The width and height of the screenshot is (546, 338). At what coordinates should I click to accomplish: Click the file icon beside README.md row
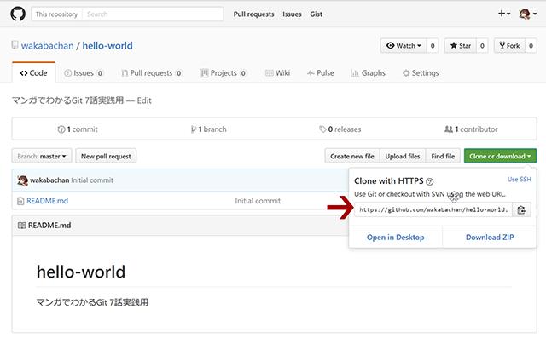[20, 201]
